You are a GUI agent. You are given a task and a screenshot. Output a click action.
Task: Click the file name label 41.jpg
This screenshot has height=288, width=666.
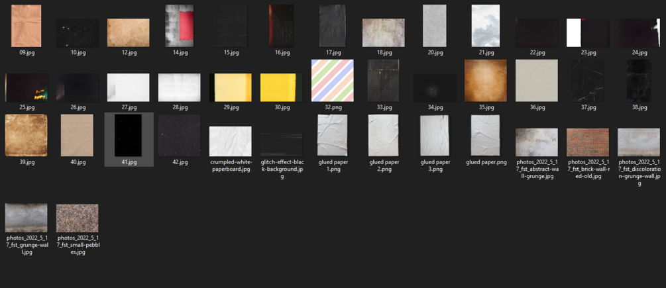129,162
